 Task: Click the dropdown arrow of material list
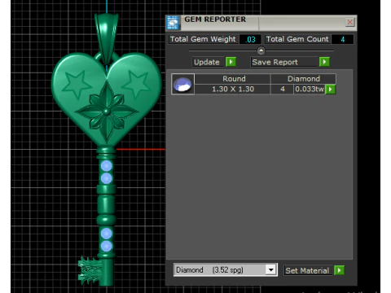pos(270,270)
